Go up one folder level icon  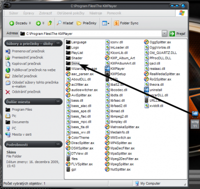(x=50, y=23)
